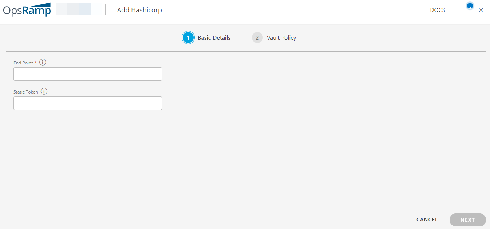The width and height of the screenshot is (490, 229).
Task: Open the DOCS link
Action: click(438, 10)
